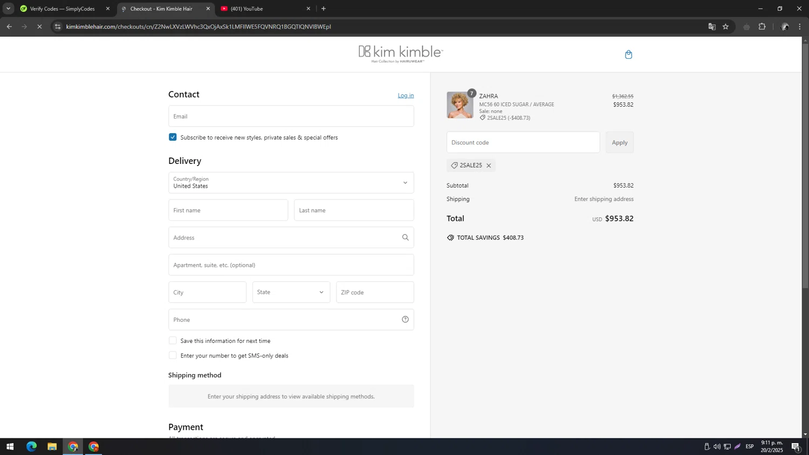Click the Log in link
This screenshot has height=455, width=809.
(x=406, y=95)
